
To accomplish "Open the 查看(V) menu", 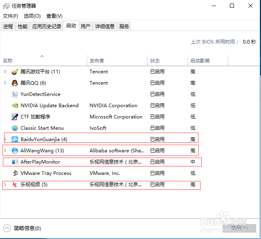I will tap(54, 16).
